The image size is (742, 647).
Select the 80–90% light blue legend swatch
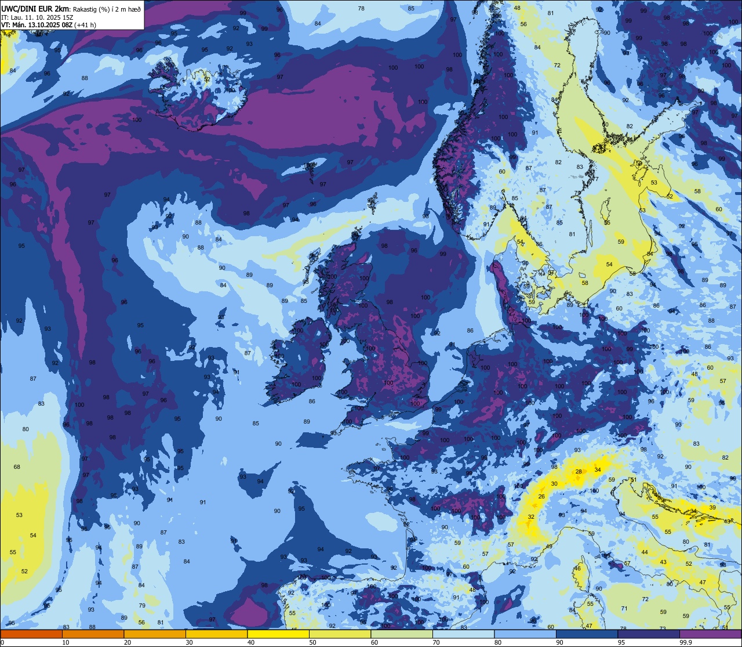(525, 634)
